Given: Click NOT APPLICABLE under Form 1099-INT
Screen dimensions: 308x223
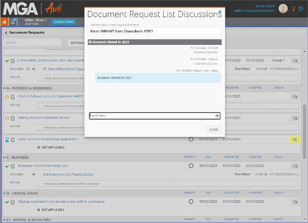Looking at the screenshot, I should [x=51, y=147].
